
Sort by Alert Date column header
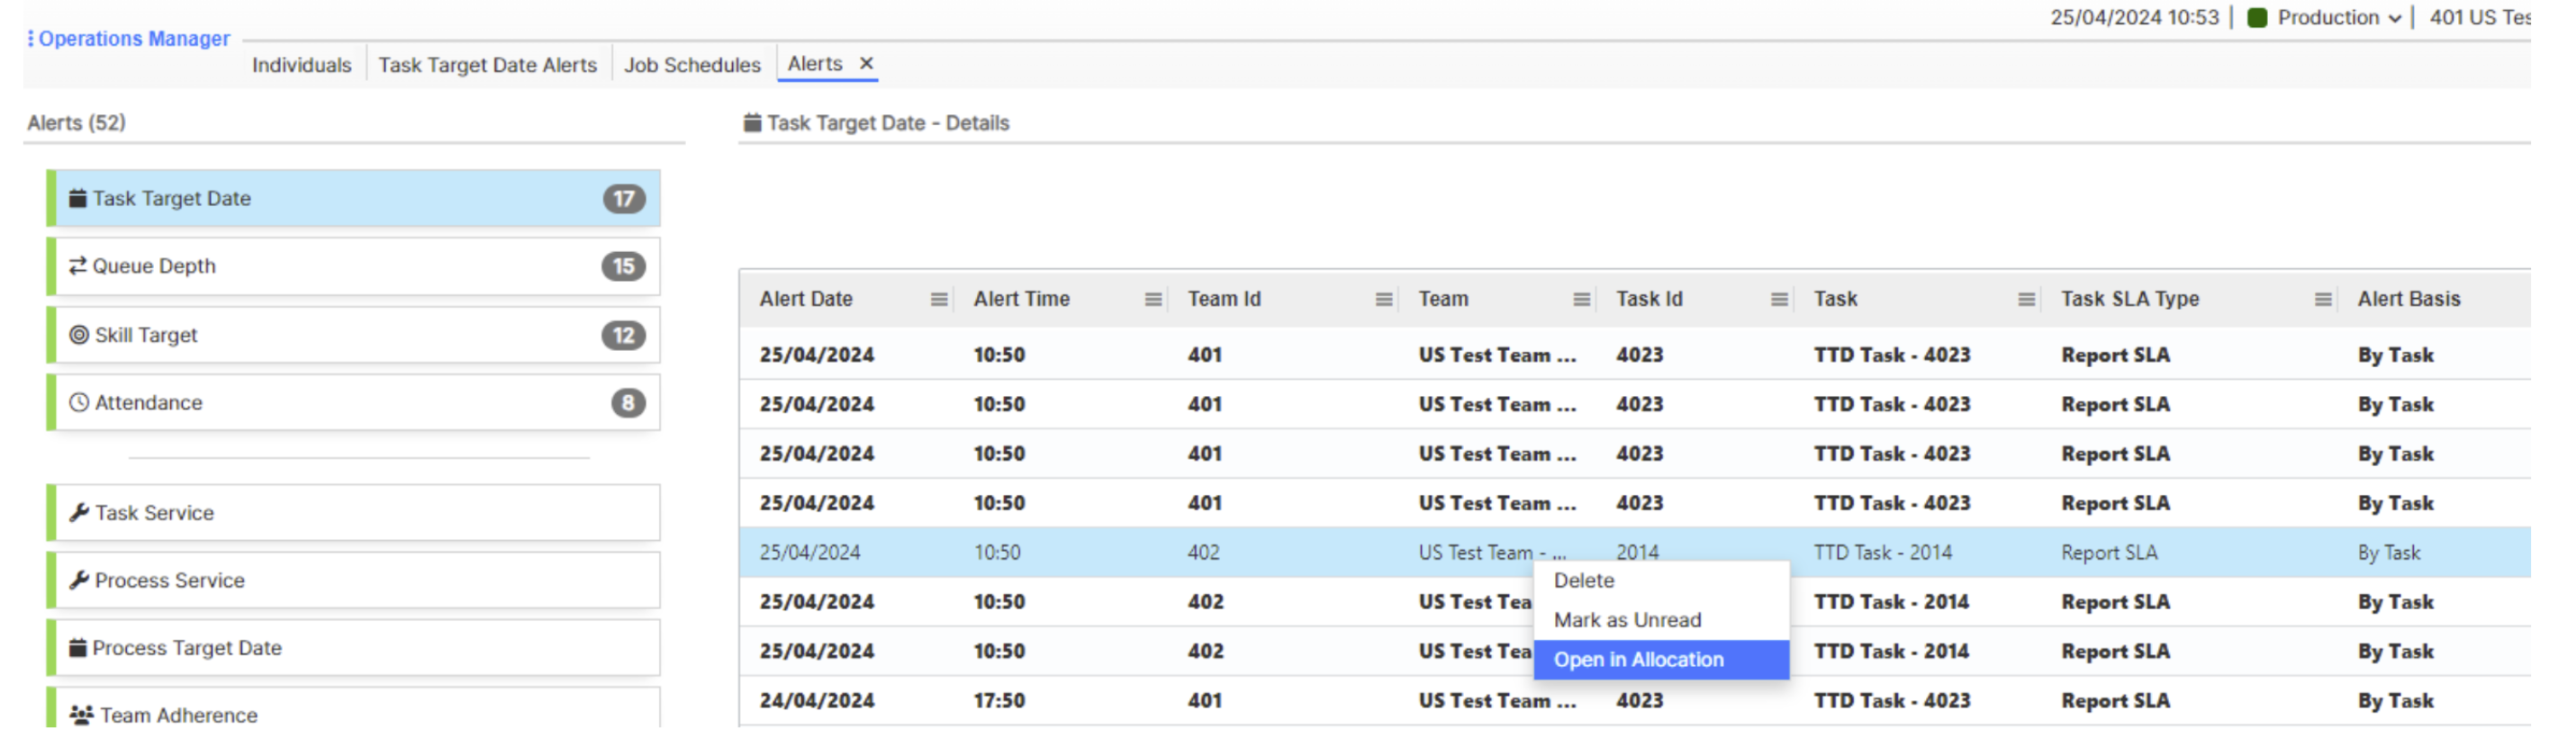click(x=806, y=299)
